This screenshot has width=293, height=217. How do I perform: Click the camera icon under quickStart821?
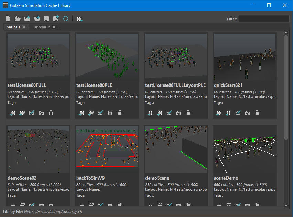[x=248, y=113]
